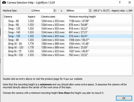Image resolution: width=134 pixels, height=102 pixels.
Task: Click 1244 mm x 933 mm in 5mp - 90 row
Action: point(53,25)
